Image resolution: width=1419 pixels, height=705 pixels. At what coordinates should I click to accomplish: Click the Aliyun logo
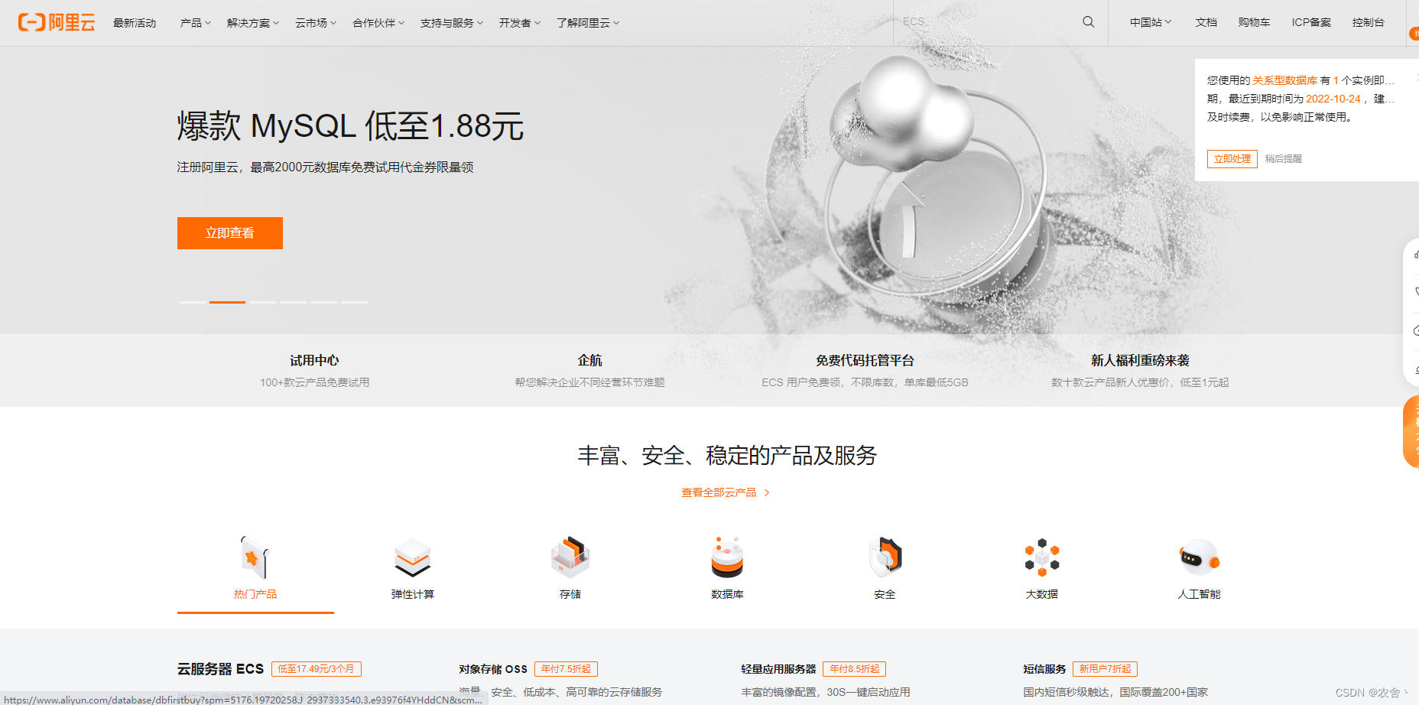57,22
